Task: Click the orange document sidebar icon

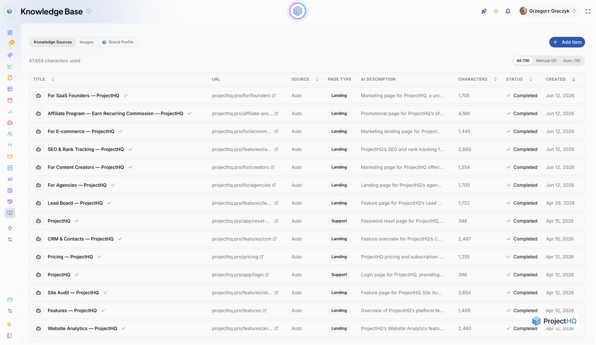Action: pyautogui.click(x=10, y=78)
